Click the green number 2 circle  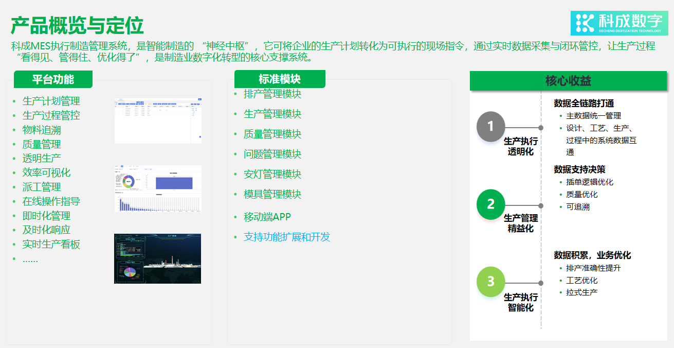pos(491,204)
